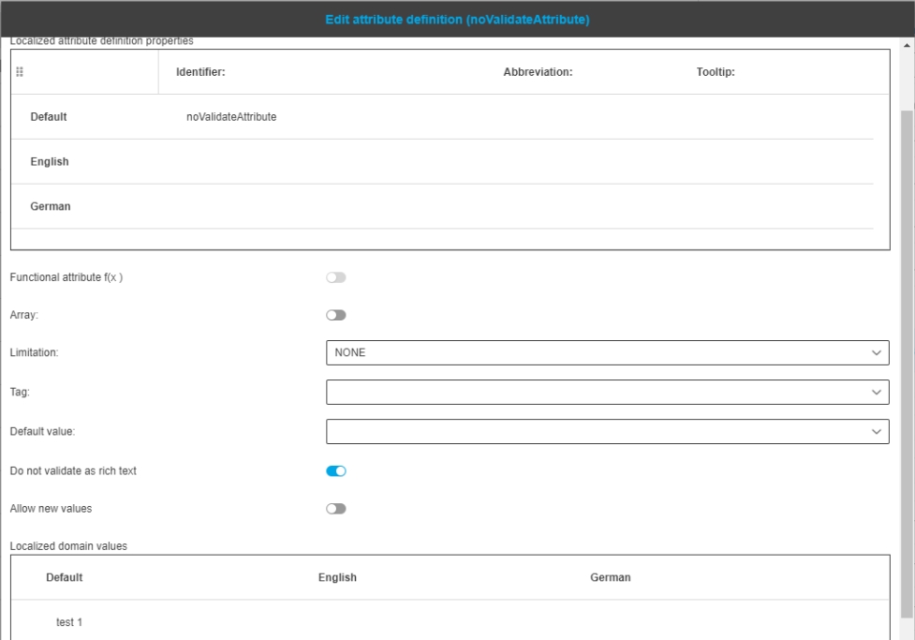The height and width of the screenshot is (640, 915).
Task: Click German header in domain values table
Action: click(x=610, y=577)
